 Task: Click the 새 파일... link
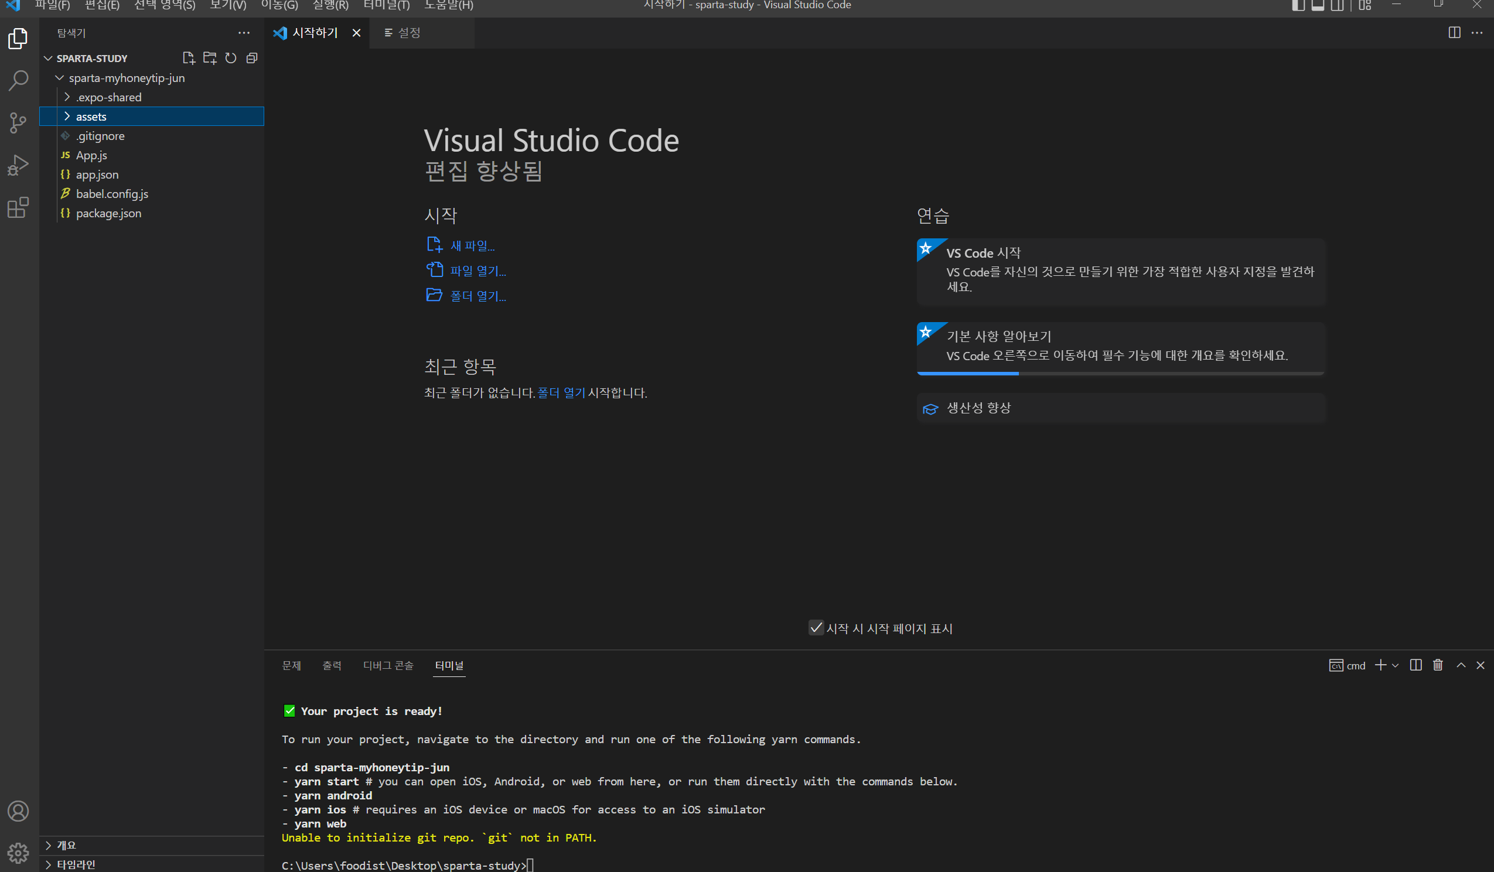pos(472,245)
